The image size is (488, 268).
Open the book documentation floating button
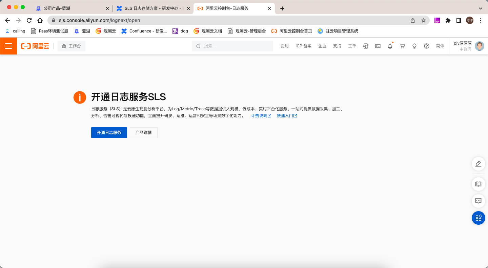tap(479, 184)
